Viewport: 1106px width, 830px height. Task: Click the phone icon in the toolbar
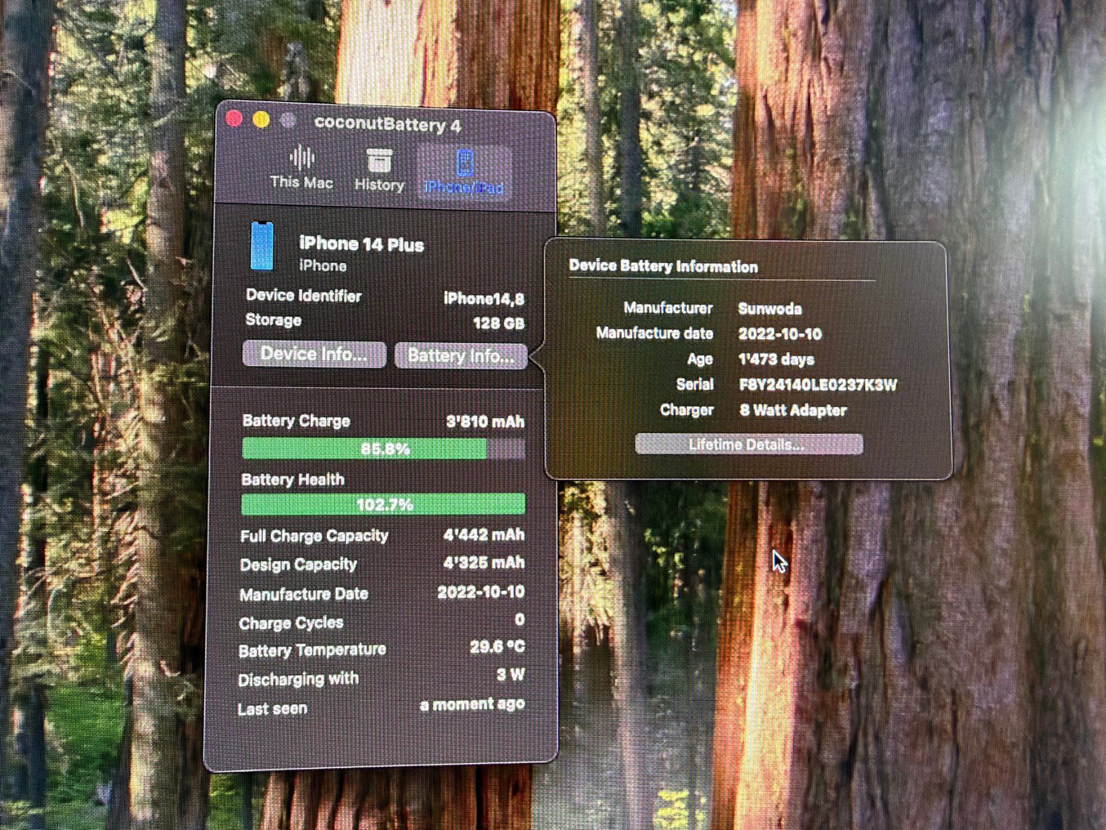pos(465,162)
